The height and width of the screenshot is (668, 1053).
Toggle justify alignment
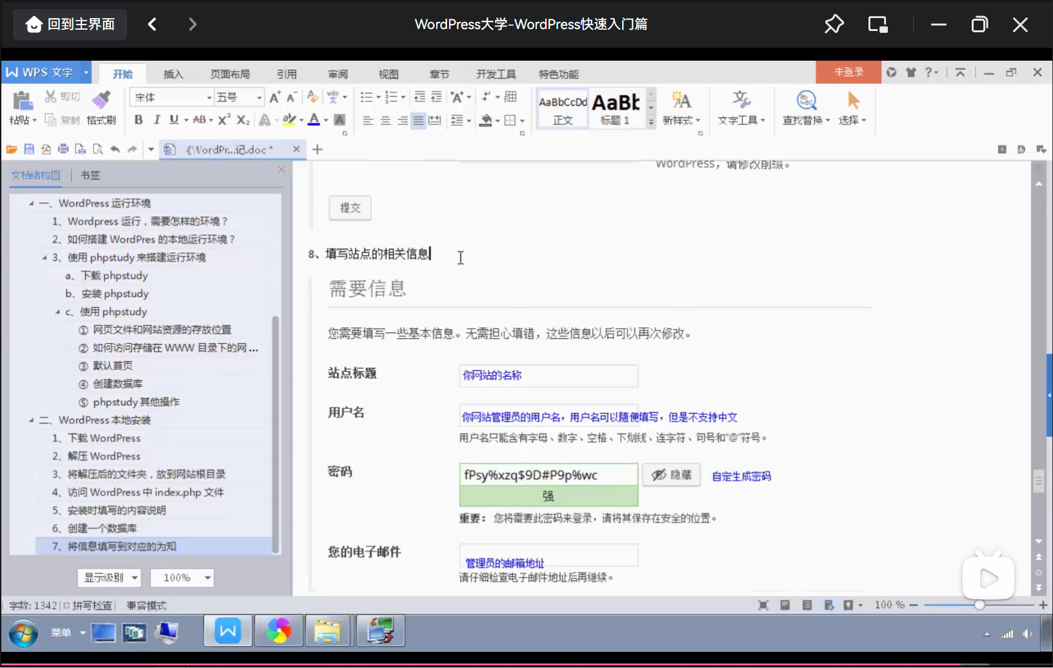(x=418, y=120)
